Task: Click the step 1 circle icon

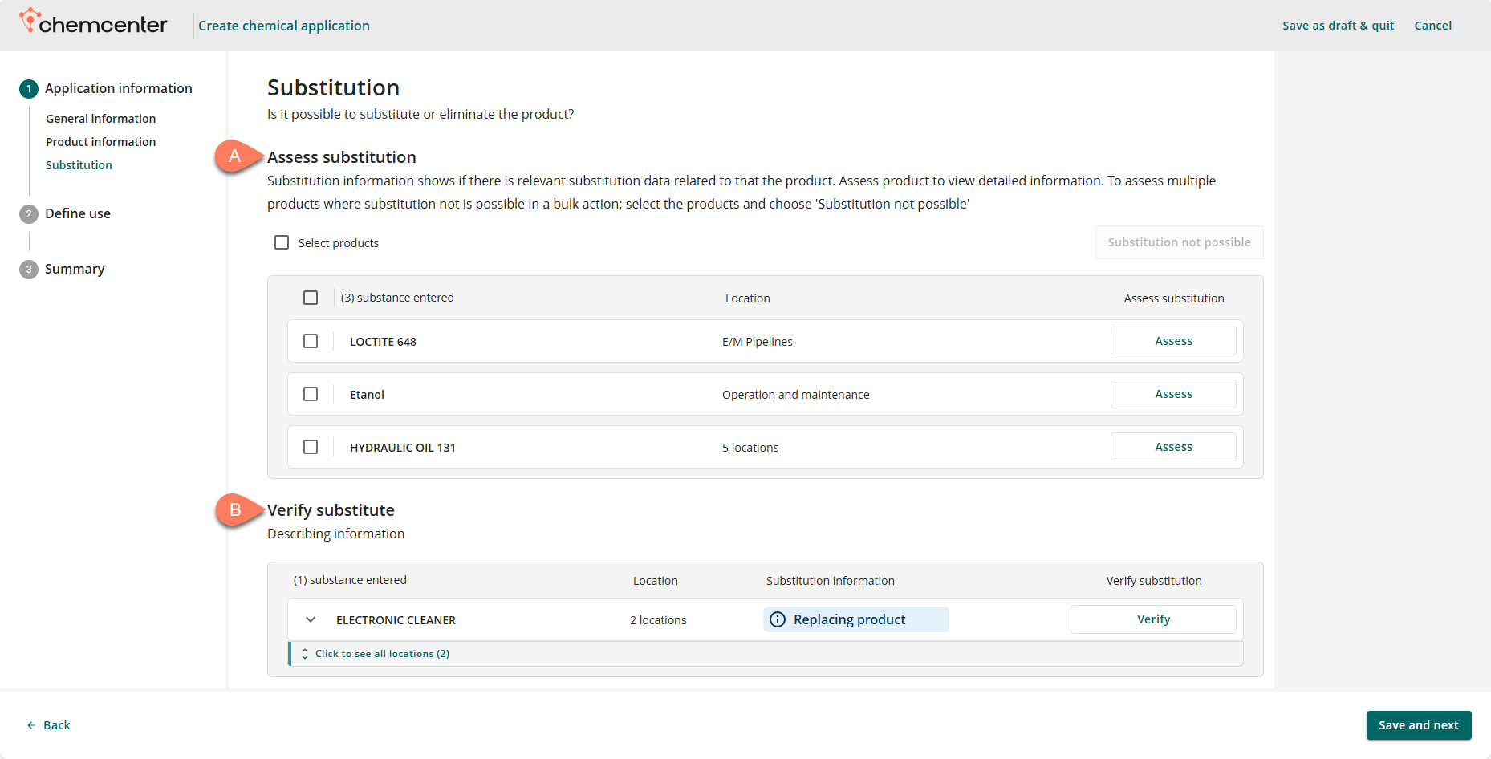Action: coord(29,89)
